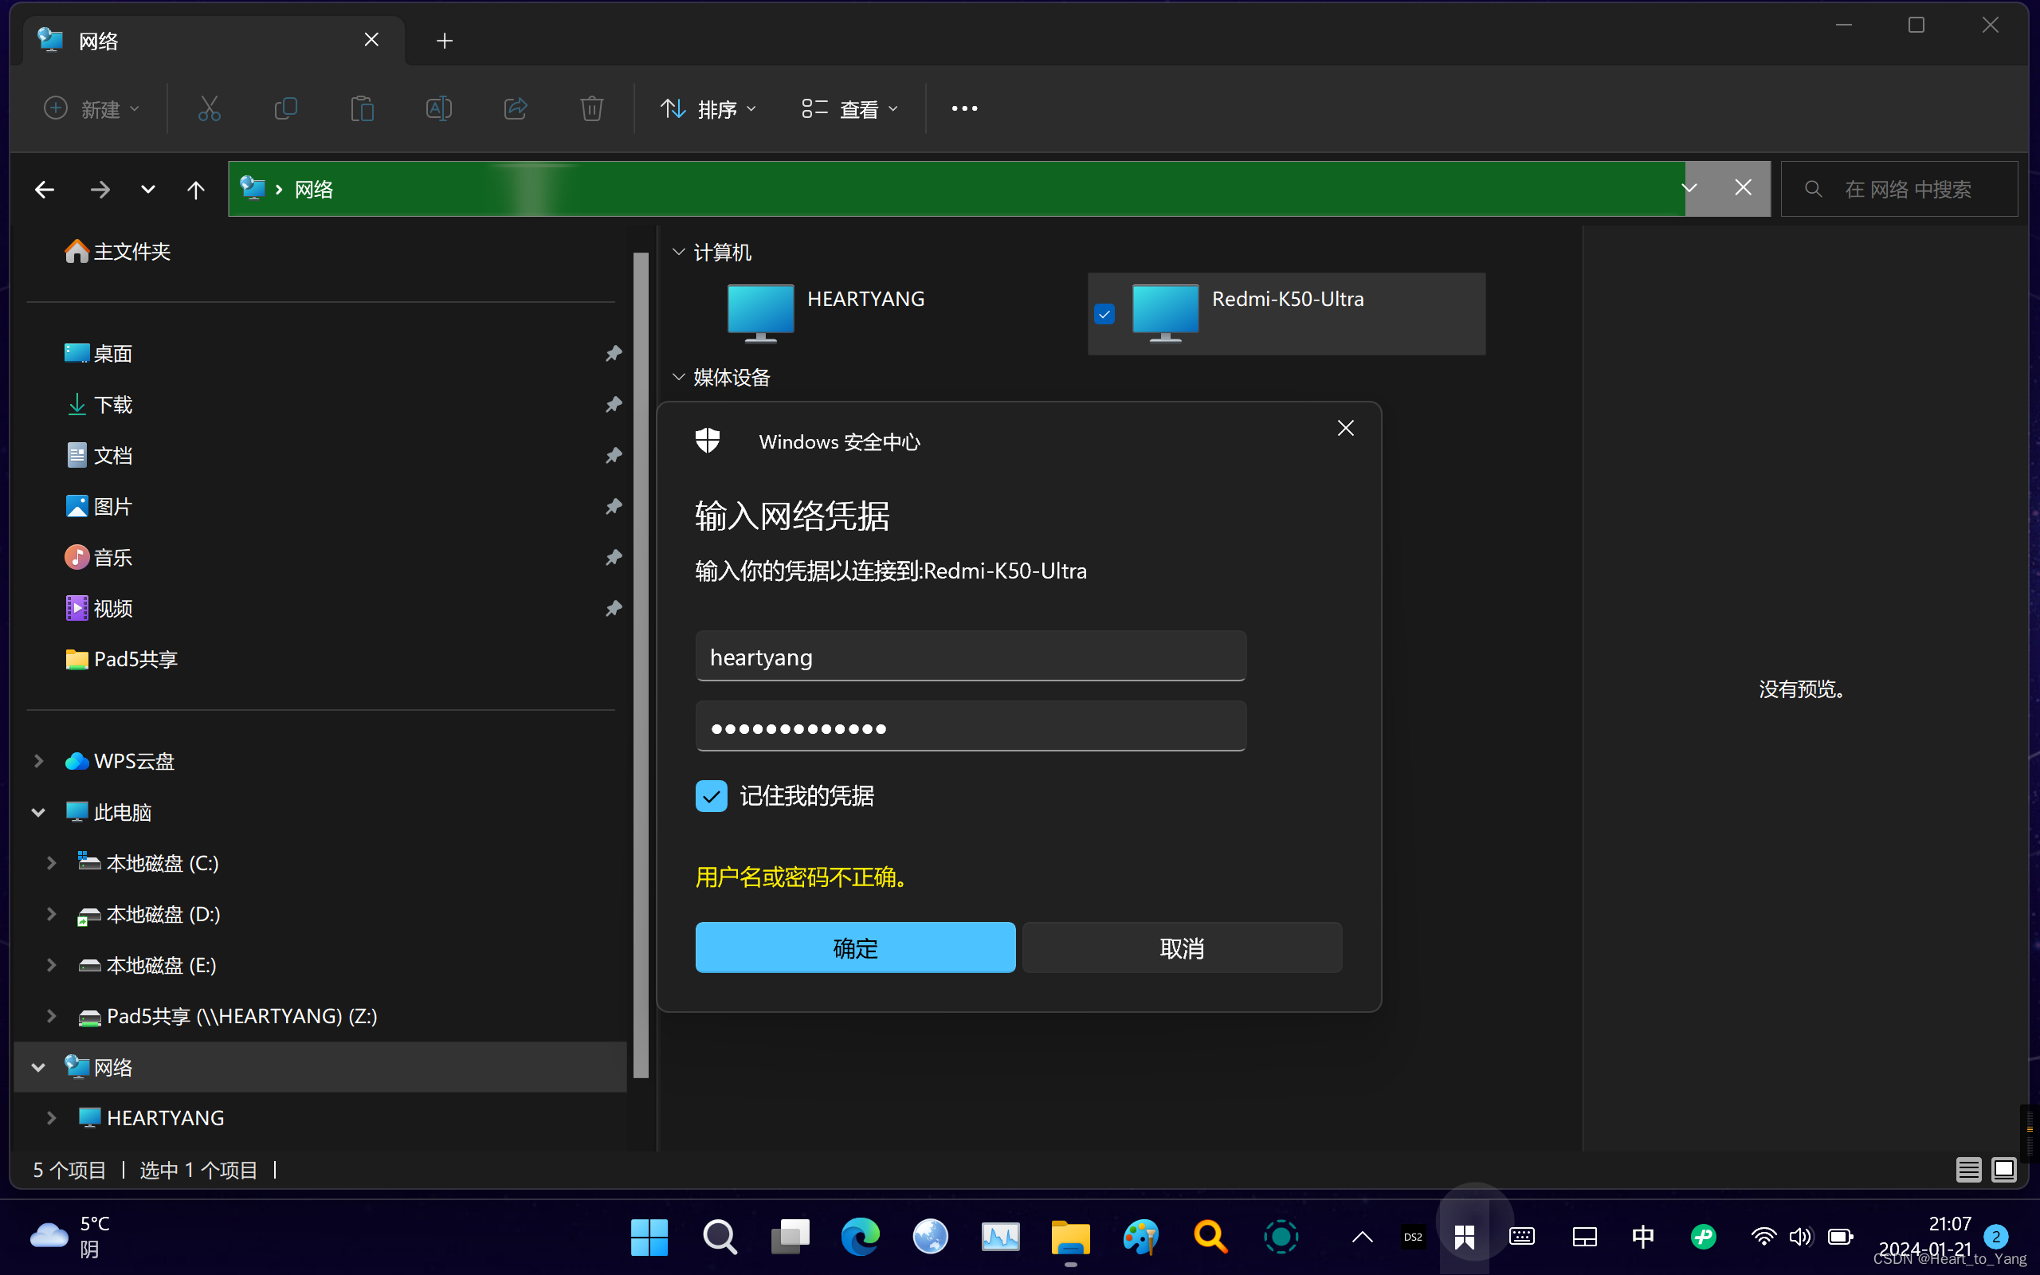Unpin Videos from quick access
Viewport: 2040px width, 1275px height.
tap(614, 608)
